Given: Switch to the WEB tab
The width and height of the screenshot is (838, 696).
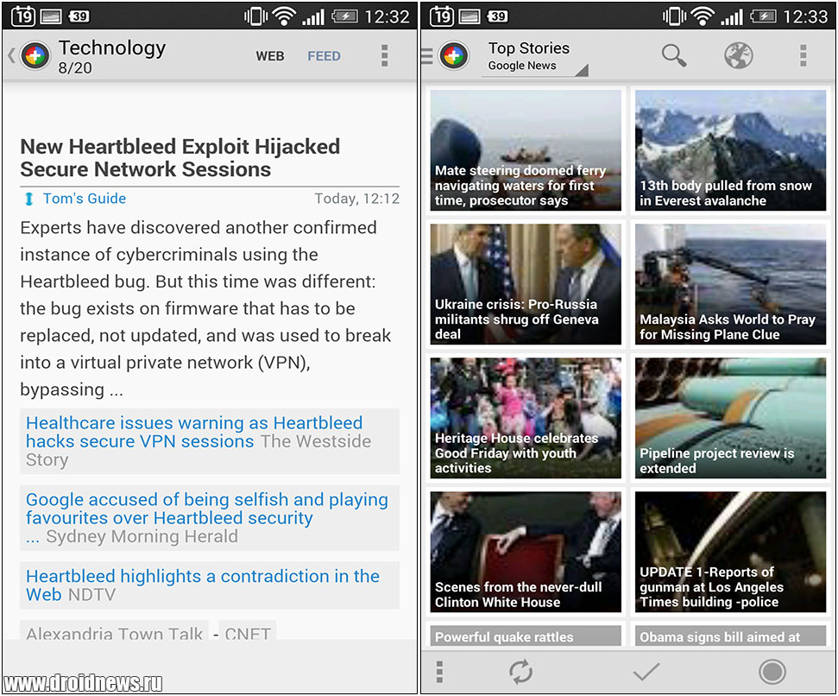Looking at the screenshot, I should click(x=270, y=56).
